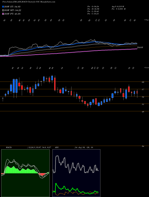Click the 24.68 EMA price label
The width and height of the screenshot is (149, 197).
tap(140, 47)
